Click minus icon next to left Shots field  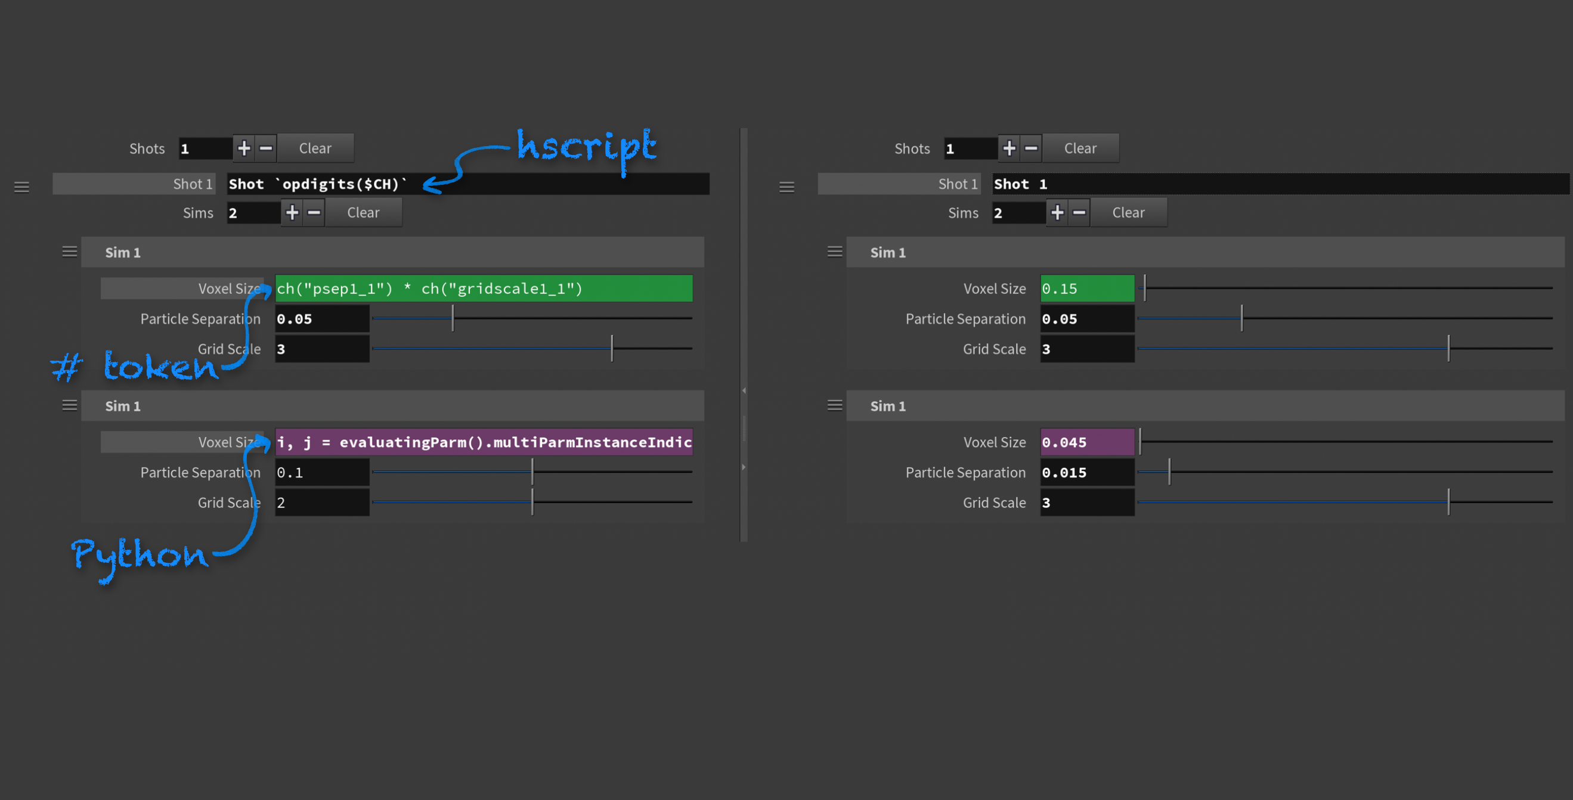(x=265, y=148)
